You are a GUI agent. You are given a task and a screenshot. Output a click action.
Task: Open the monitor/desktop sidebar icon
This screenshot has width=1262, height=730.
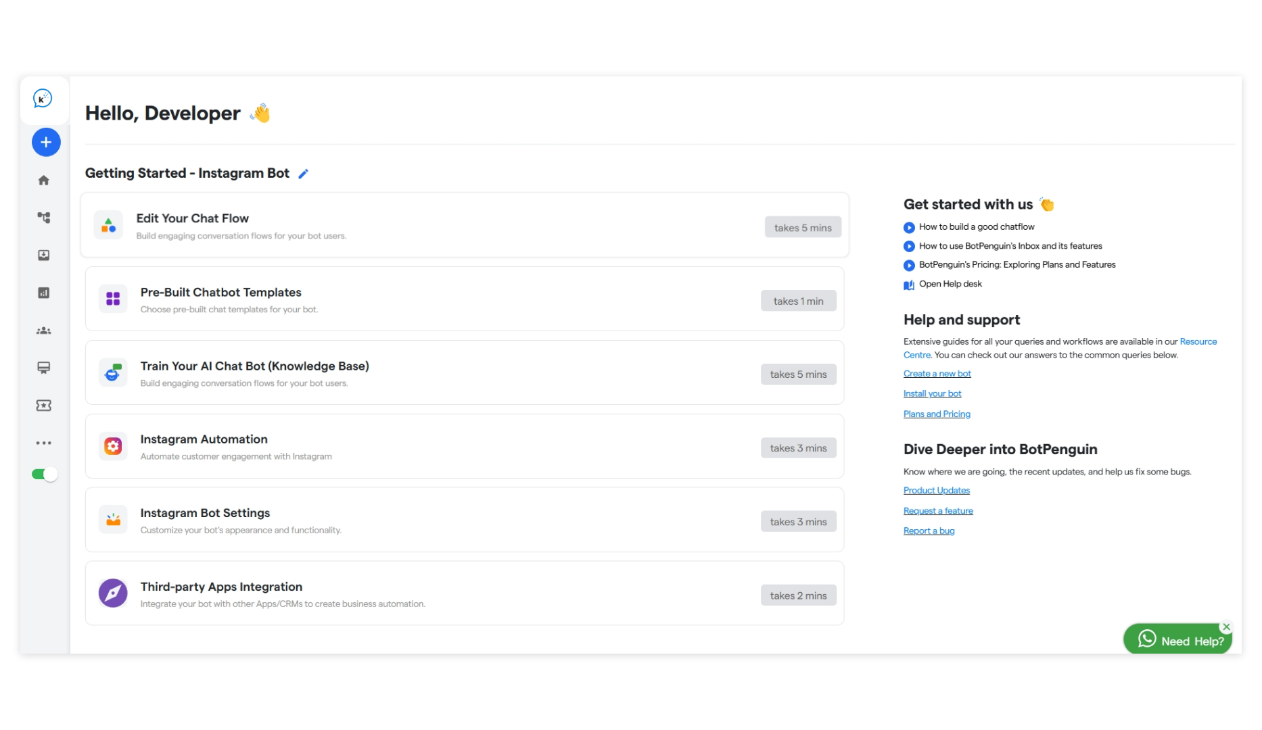pos(44,368)
